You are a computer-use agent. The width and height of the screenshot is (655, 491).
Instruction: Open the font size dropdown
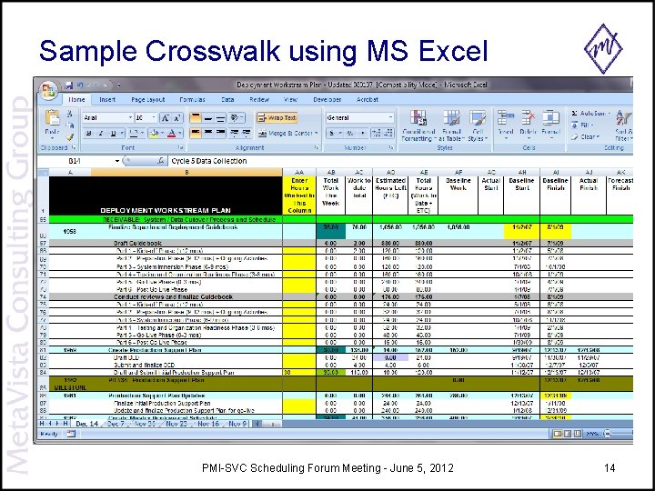click(x=154, y=117)
